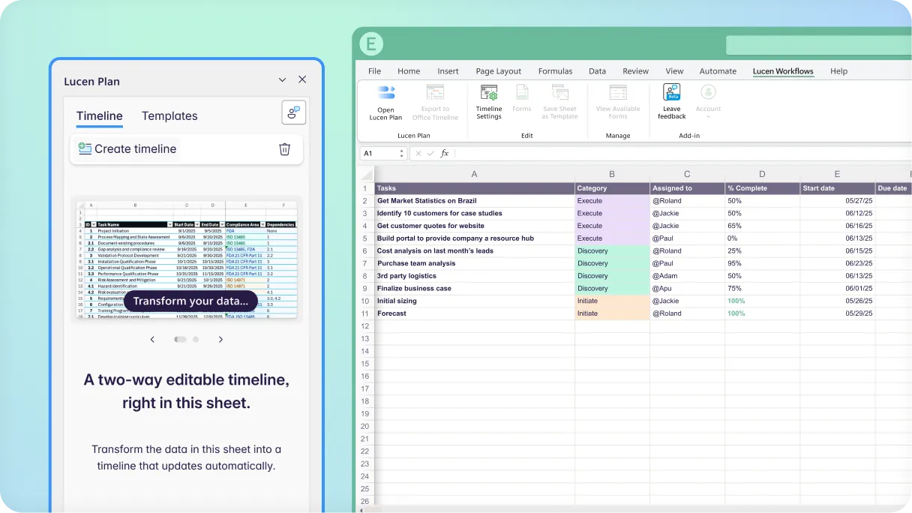Switch to the Home ribbon tab
Screen dimensions: 912x513
point(409,71)
